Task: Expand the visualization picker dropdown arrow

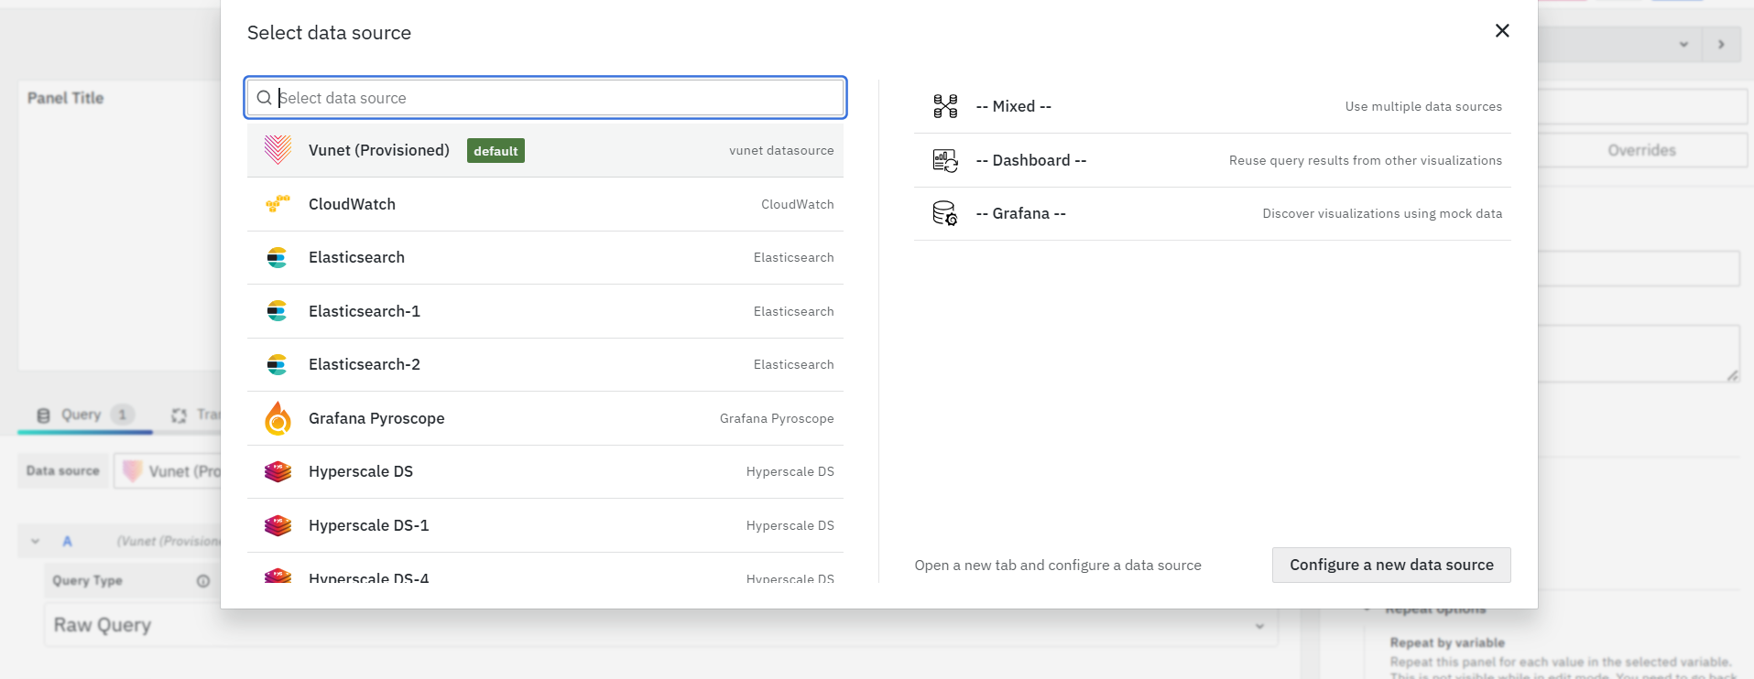Action: 1683,44
